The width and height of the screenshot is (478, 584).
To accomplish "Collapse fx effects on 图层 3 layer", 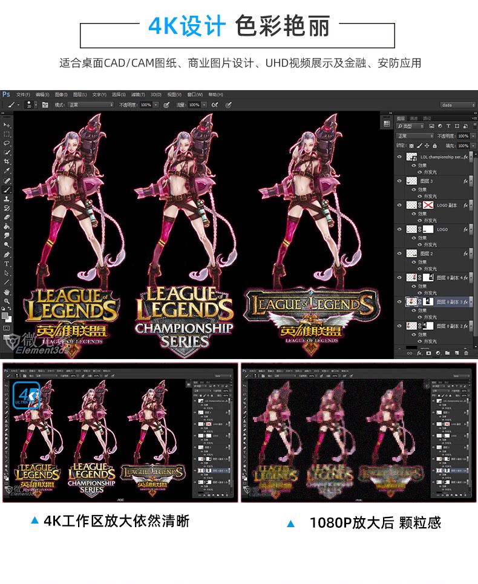I will (x=471, y=181).
